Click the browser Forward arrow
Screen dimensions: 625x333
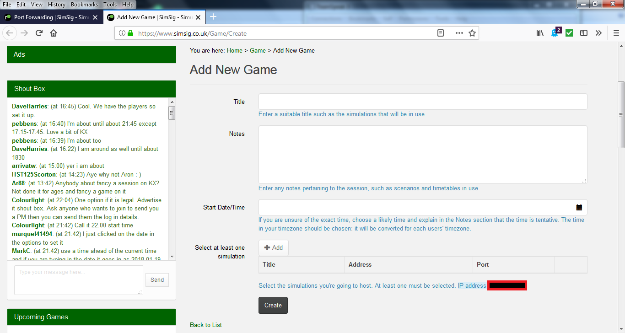24,33
